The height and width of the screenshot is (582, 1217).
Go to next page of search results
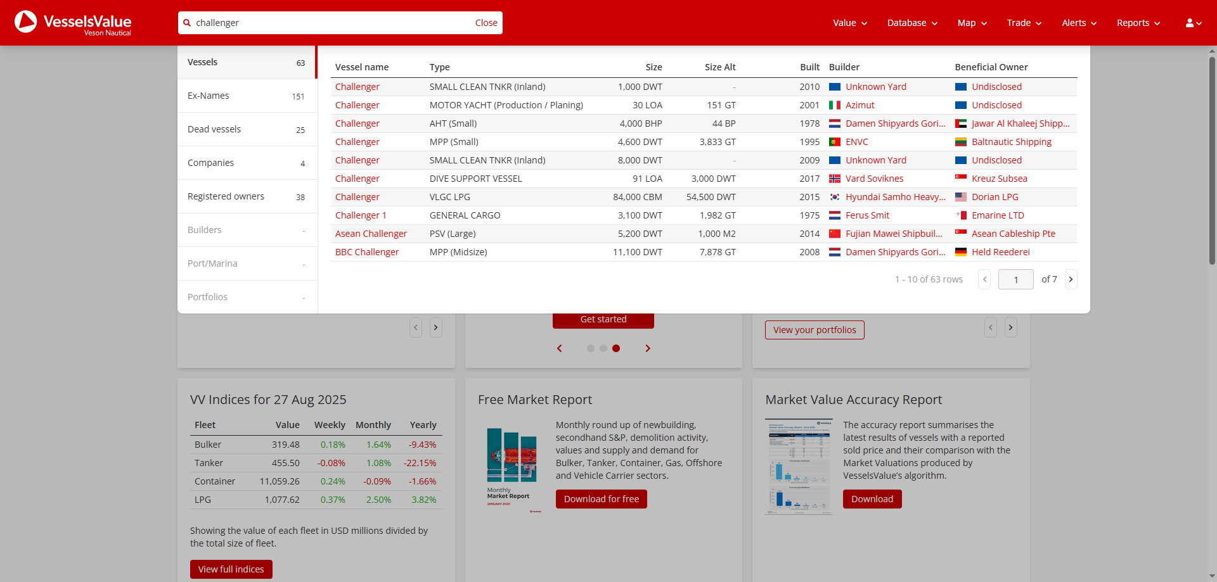(1071, 279)
